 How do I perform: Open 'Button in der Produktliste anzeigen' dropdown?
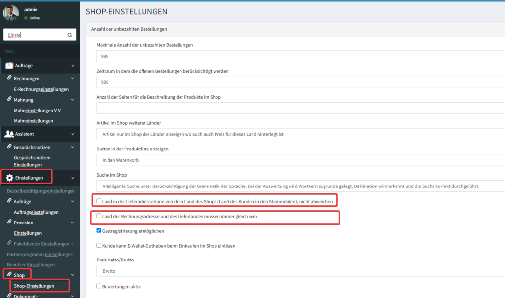(300, 160)
